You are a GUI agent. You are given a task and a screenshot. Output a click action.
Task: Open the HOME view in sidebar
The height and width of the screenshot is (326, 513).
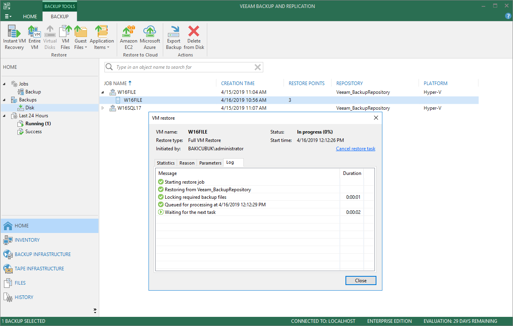49,226
